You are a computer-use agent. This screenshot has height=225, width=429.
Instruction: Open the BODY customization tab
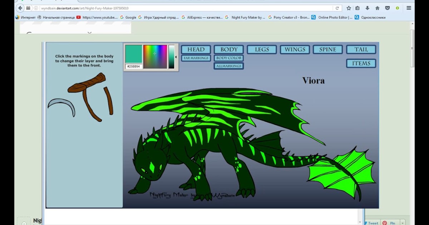point(229,50)
